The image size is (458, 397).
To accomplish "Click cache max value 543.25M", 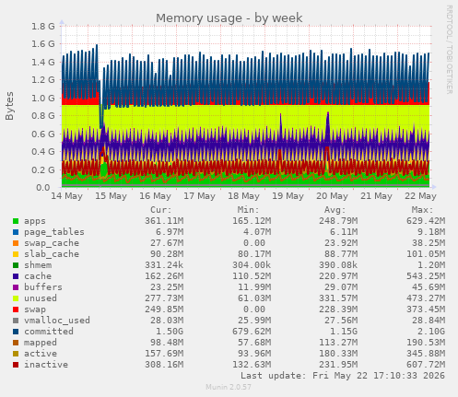I will click(x=426, y=276).
